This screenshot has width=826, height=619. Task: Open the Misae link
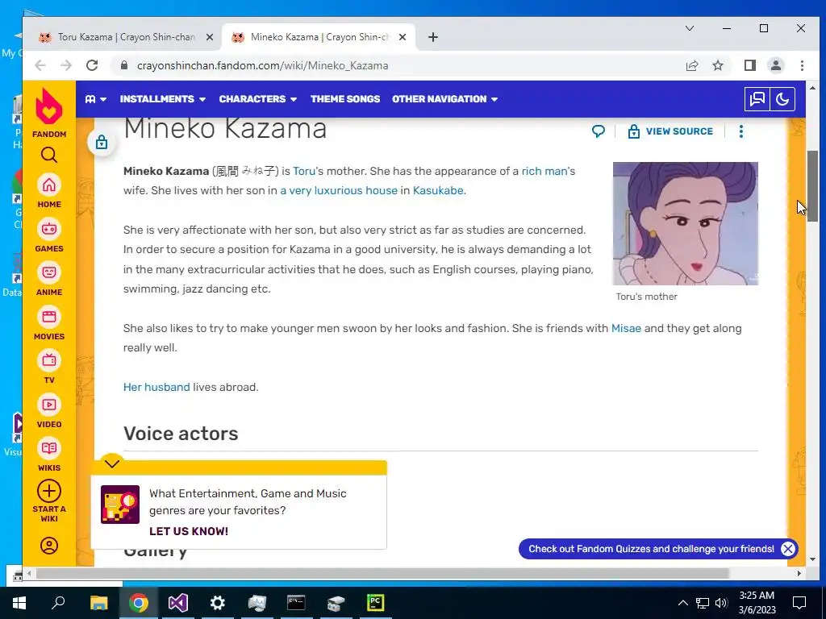[626, 328]
